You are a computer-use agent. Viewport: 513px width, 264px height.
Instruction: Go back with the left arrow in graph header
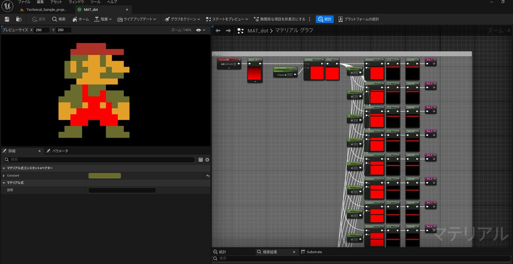point(218,31)
